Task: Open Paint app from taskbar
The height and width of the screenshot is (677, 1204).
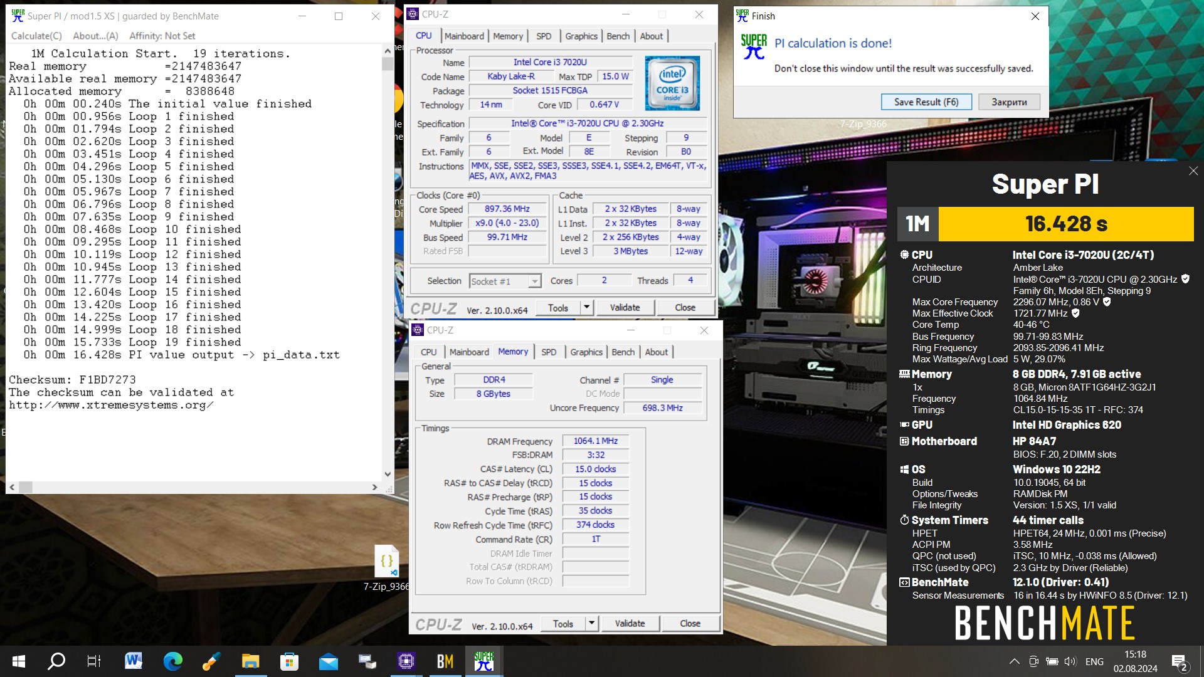Action: [211, 661]
